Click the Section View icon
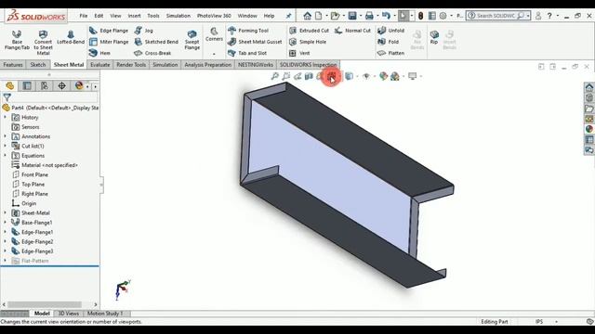 [309, 76]
